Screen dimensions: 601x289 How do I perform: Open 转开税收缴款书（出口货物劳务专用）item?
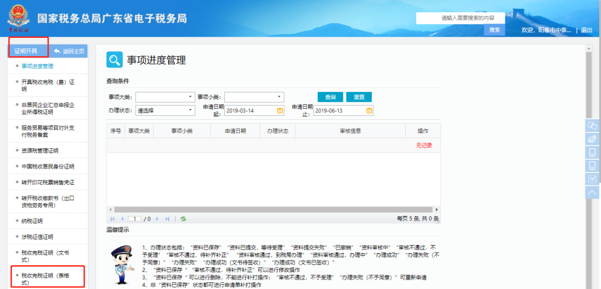(48, 202)
